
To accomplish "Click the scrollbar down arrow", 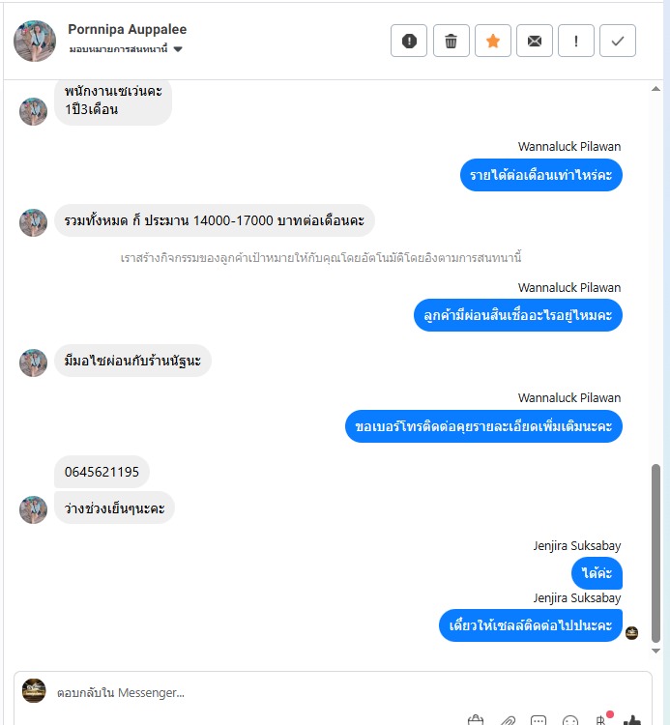I will click(x=655, y=651).
